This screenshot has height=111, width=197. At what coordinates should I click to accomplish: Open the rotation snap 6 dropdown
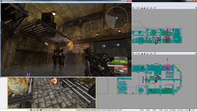[180, 110]
